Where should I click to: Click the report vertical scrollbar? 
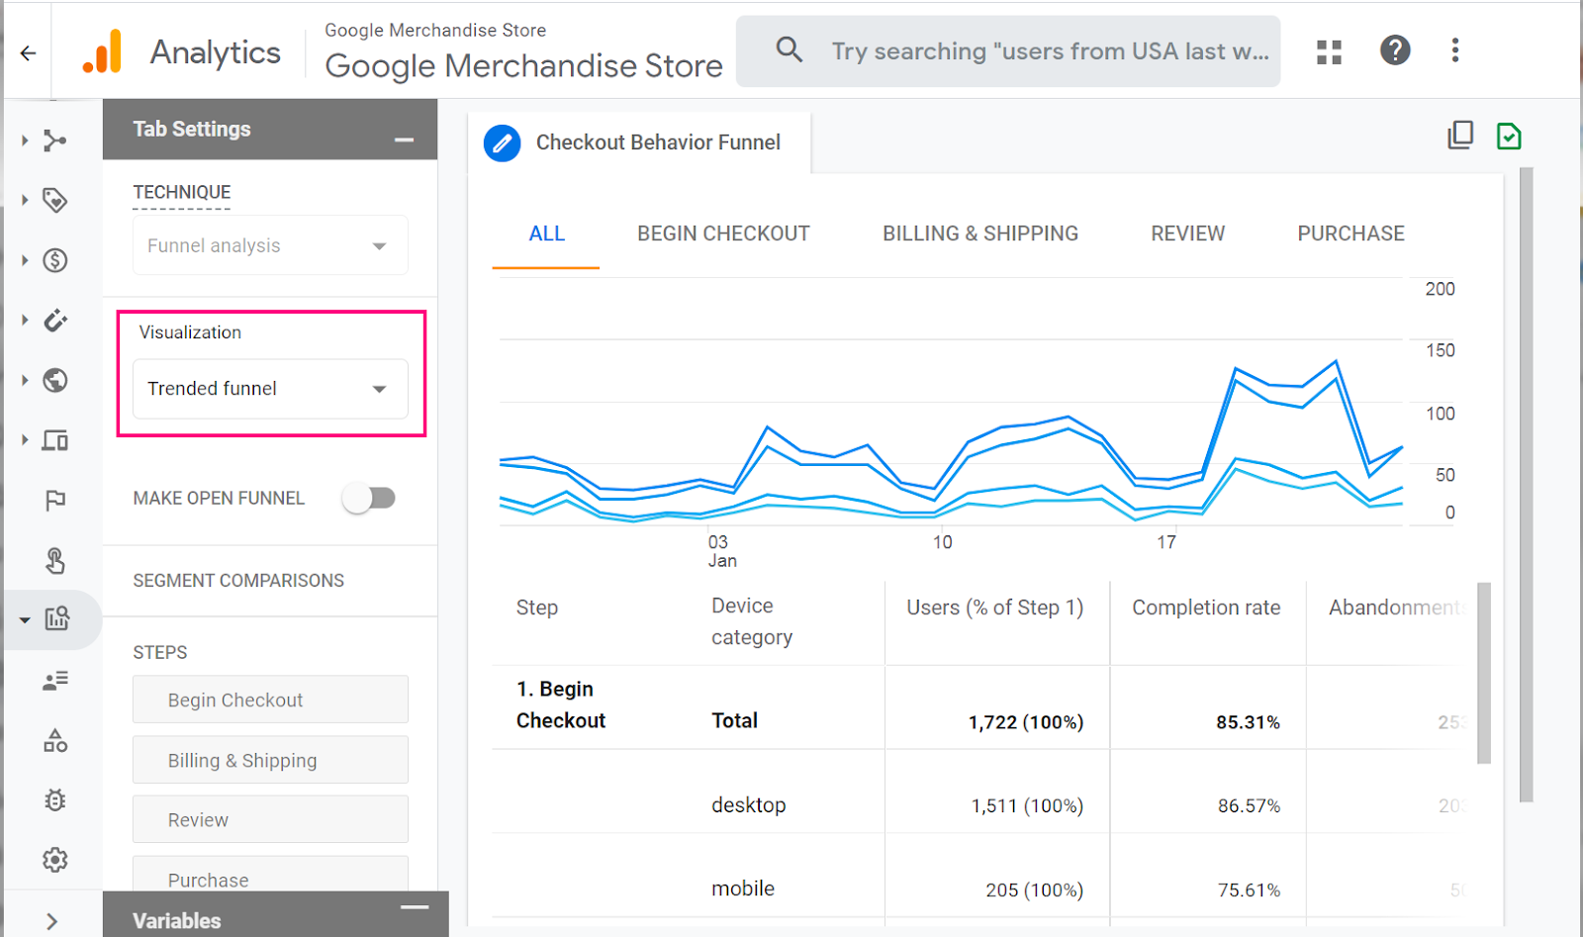tap(1526, 485)
